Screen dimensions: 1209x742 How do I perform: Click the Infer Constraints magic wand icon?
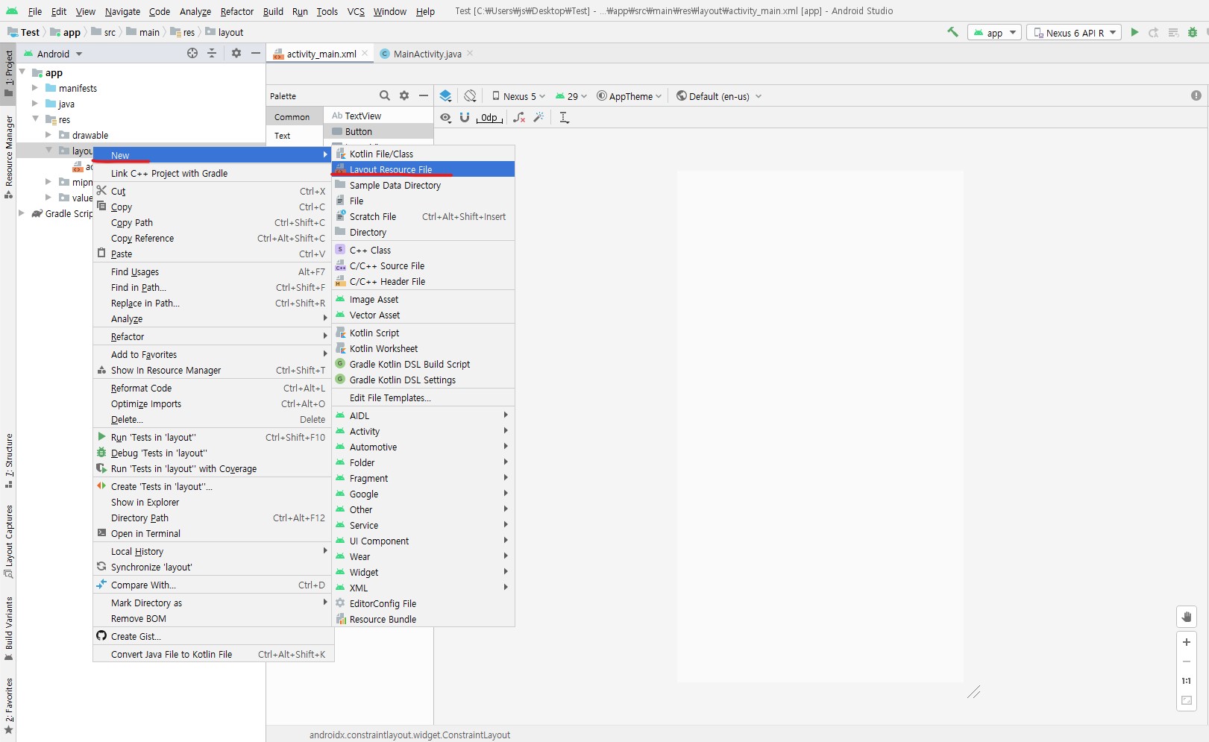click(539, 117)
